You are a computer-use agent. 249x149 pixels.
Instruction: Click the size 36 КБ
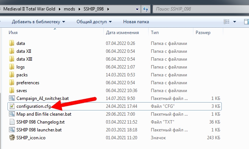[x=215, y=122]
